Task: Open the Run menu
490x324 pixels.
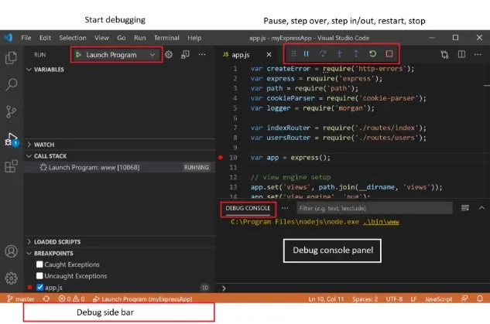Action: (139, 38)
